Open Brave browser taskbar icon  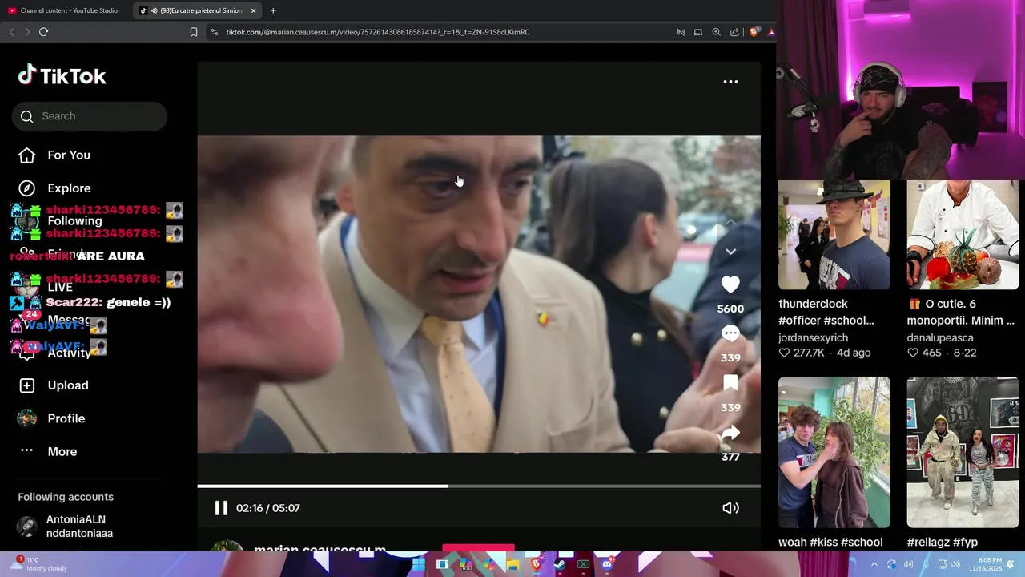point(537,564)
